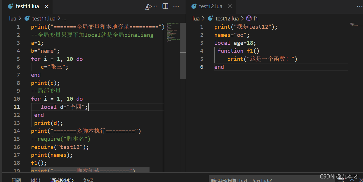Viewport: 363px width, 182px height.
Task: Select the lua folder in left breadcrumb
Action: click(x=13, y=18)
